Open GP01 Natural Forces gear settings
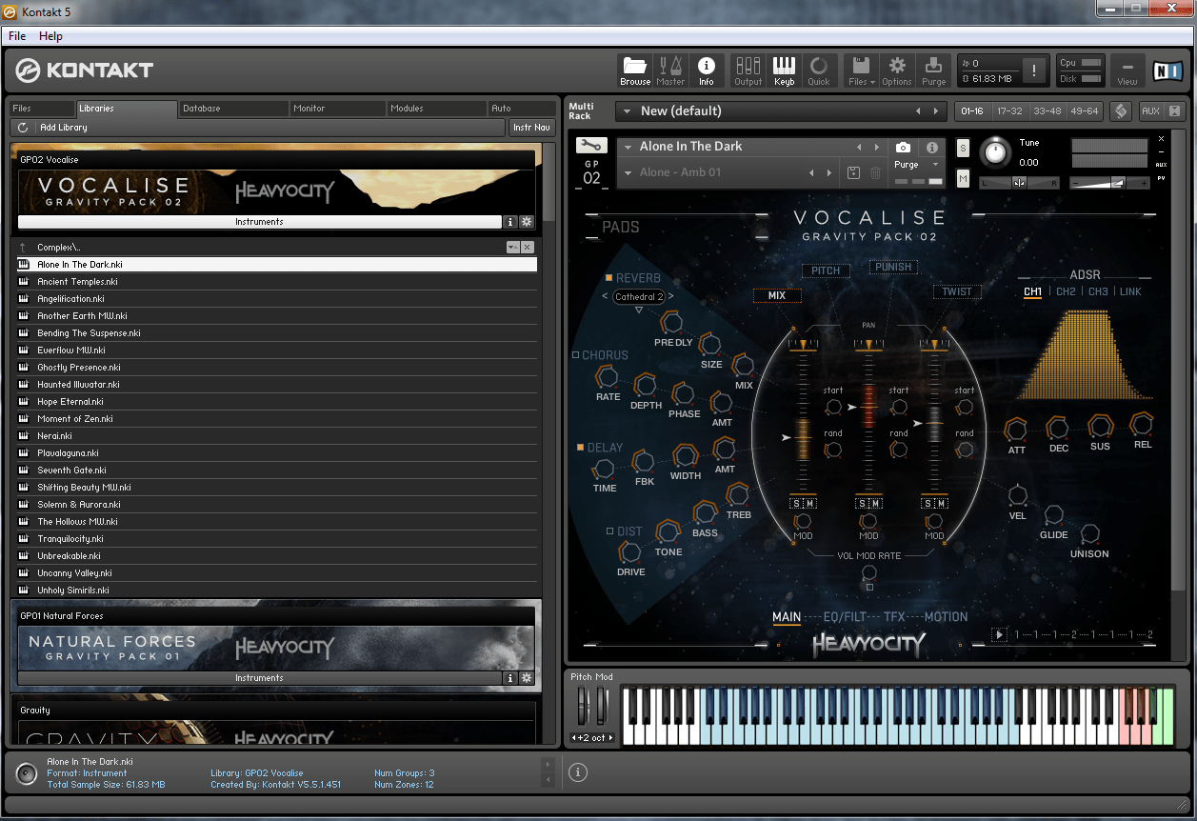The height and width of the screenshot is (821, 1197). pyautogui.click(x=526, y=678)
